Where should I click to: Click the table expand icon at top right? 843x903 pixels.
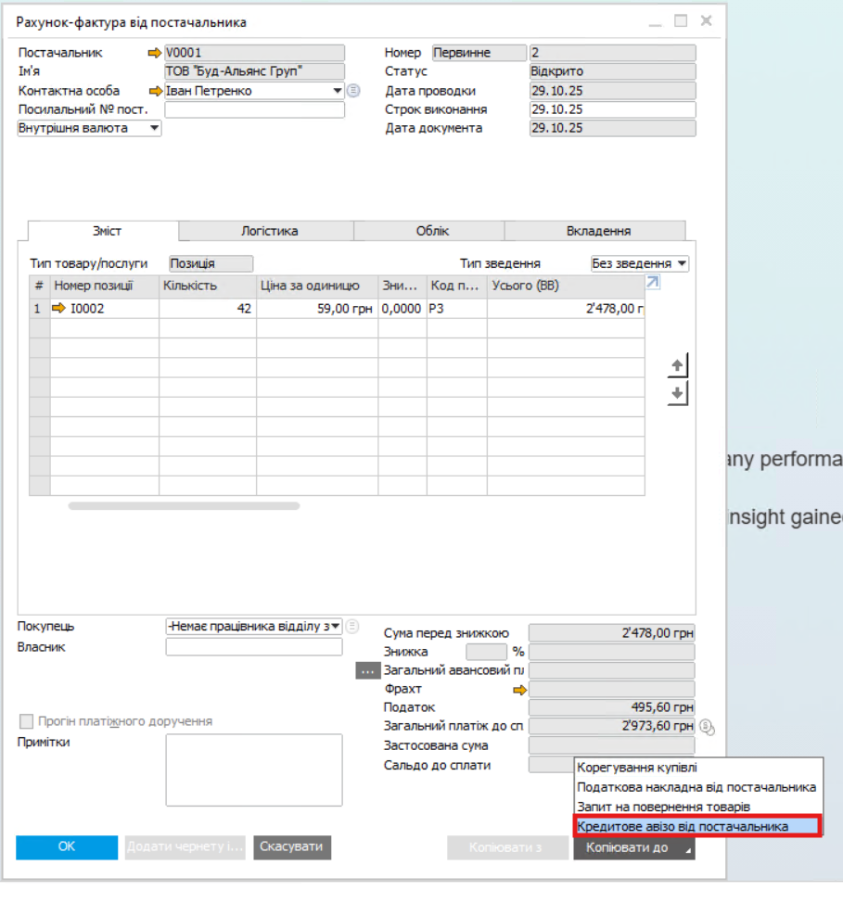tap(653, 284)
